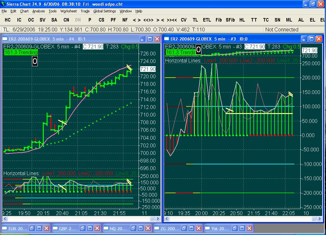Click the HC toolbar button
The width and height of the screenshot is (326, 235).
click(8, 20)
